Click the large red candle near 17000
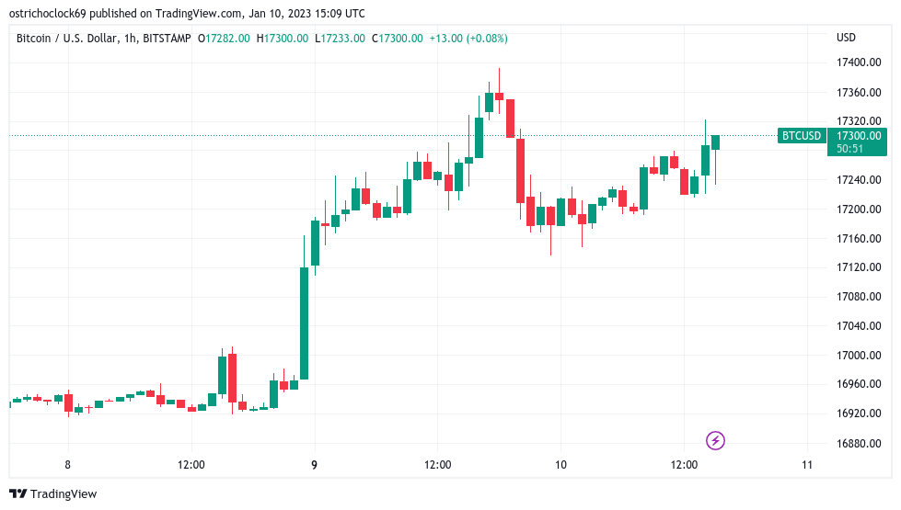The image size is (901, 510). coord(232,378)
